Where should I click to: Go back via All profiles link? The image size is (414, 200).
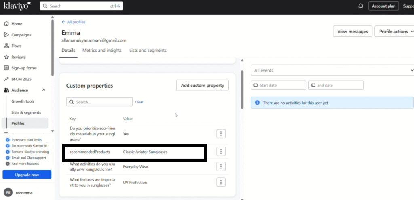click(x=73, y=22)
